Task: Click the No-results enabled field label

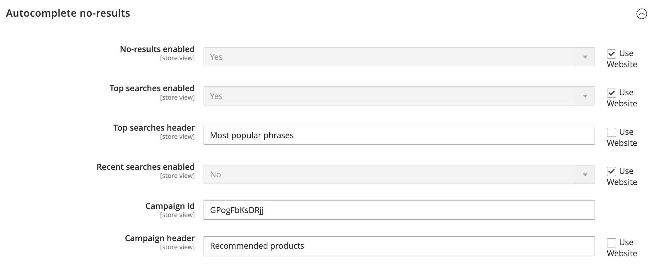Action: [x=157, y=49]
